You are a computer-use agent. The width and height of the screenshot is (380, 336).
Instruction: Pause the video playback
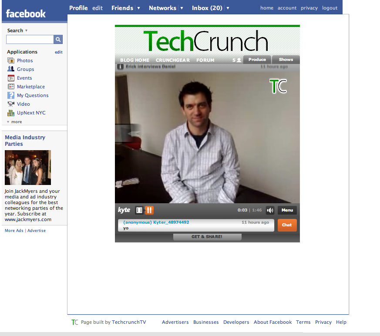149,210
